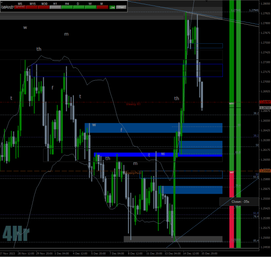Select the red M monthly status box
This screenshot has height=257, width=271.
(x=102, y=7)
